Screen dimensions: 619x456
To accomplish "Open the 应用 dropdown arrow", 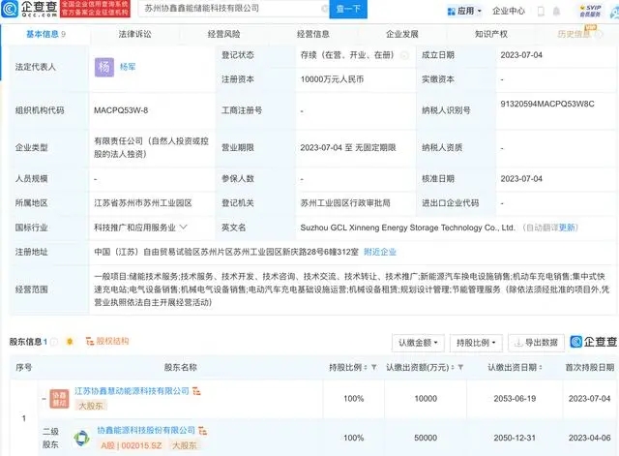I will (480, 11).
